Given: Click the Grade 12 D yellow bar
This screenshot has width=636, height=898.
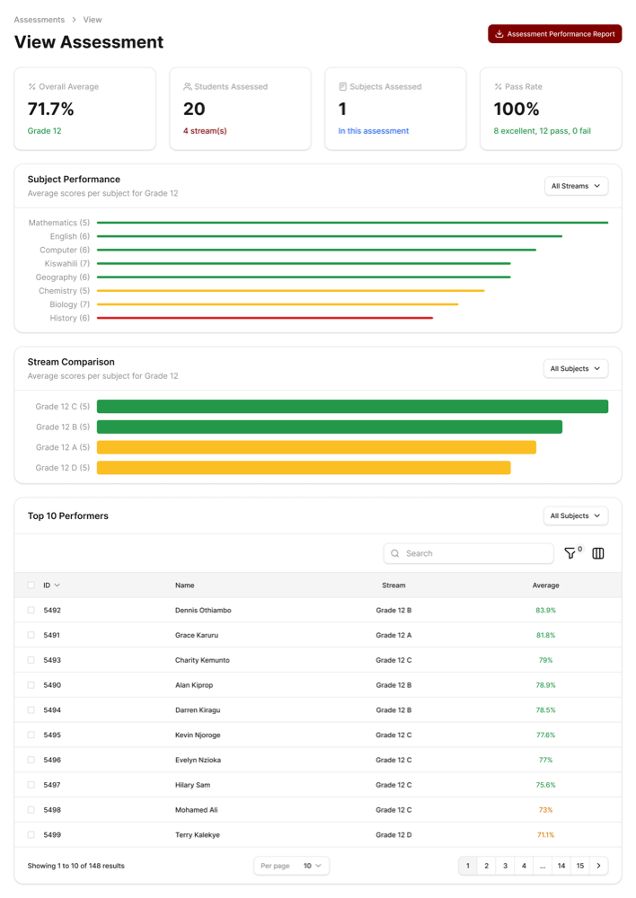Looking at the screenshot, I should tap(304, 468).
